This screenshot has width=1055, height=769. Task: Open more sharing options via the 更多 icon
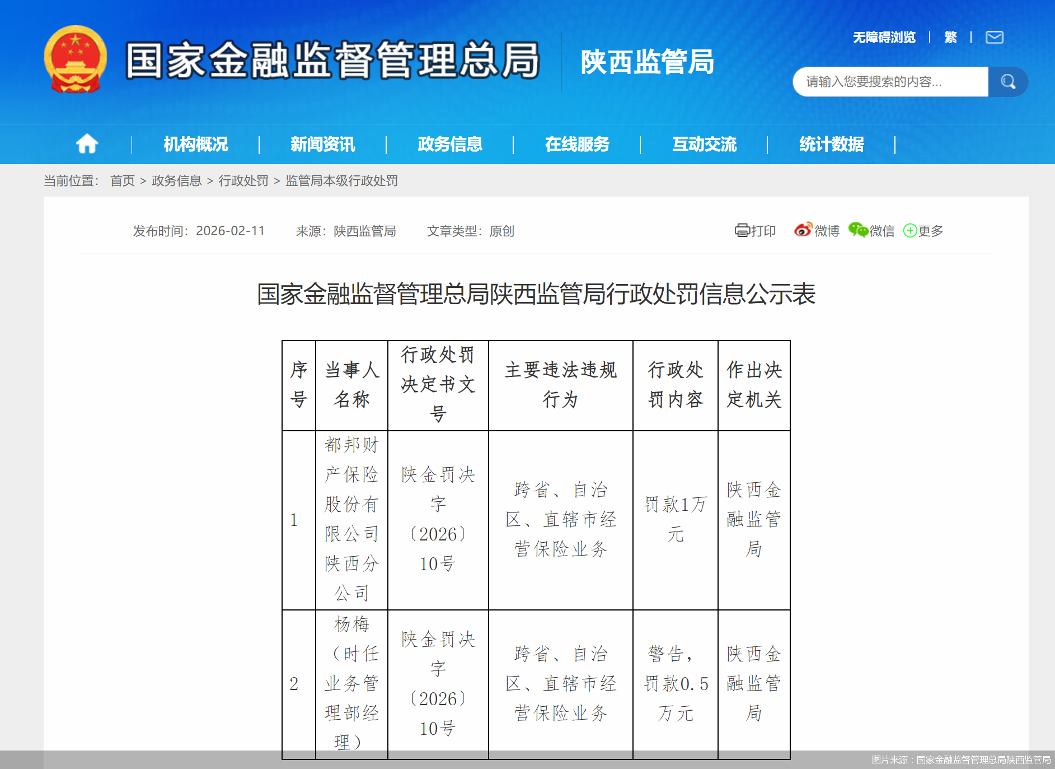click(x=910, y=230)
